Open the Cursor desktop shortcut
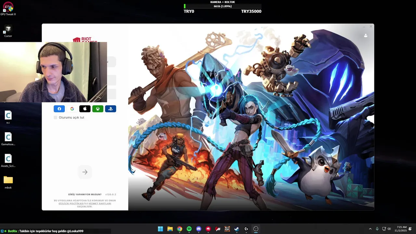Viewport: 416px width, 234px height. pyautogui.click(x=8, y=31)
